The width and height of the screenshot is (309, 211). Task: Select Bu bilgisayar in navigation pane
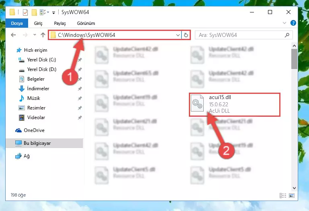[45, 143]
